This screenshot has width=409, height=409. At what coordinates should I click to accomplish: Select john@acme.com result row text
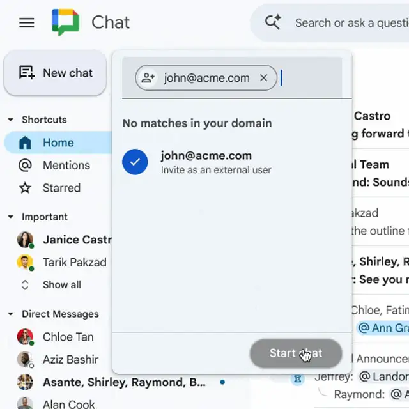coord(206,156)
